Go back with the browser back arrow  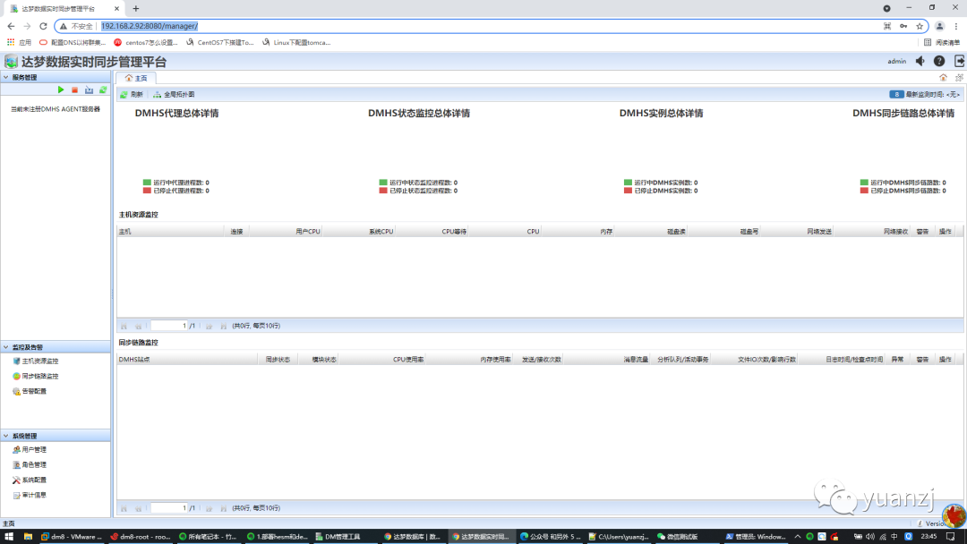[x=11, y=26]
